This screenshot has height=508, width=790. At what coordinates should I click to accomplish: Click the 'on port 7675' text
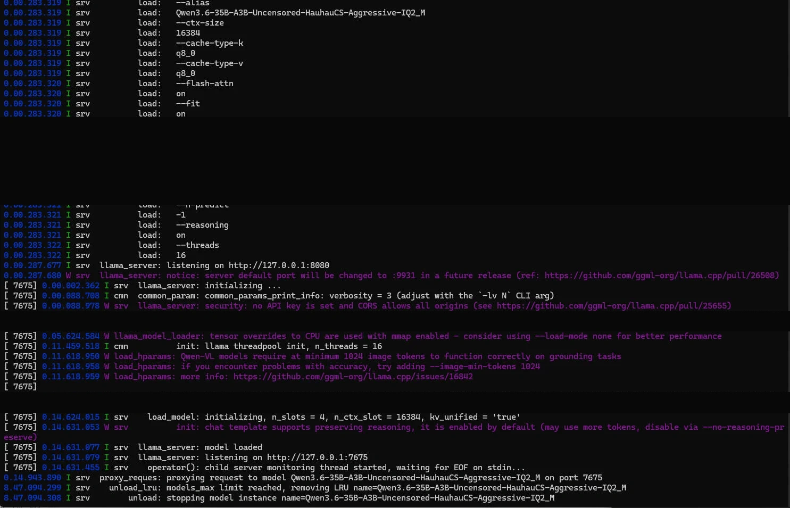click(573, 478)
